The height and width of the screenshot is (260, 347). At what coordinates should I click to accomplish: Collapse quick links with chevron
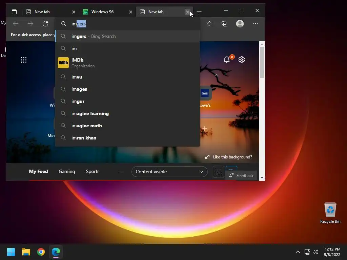[217, 75]
